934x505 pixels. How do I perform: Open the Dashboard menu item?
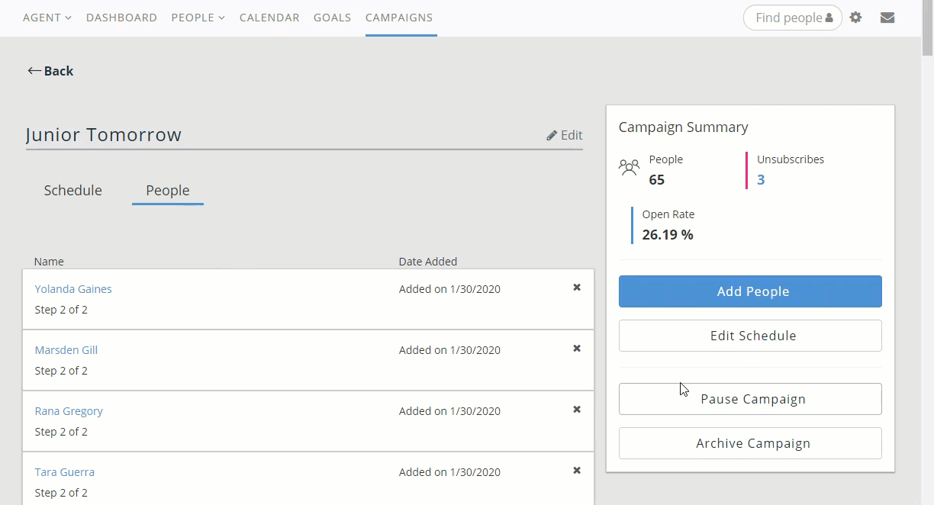coord(121,18)
